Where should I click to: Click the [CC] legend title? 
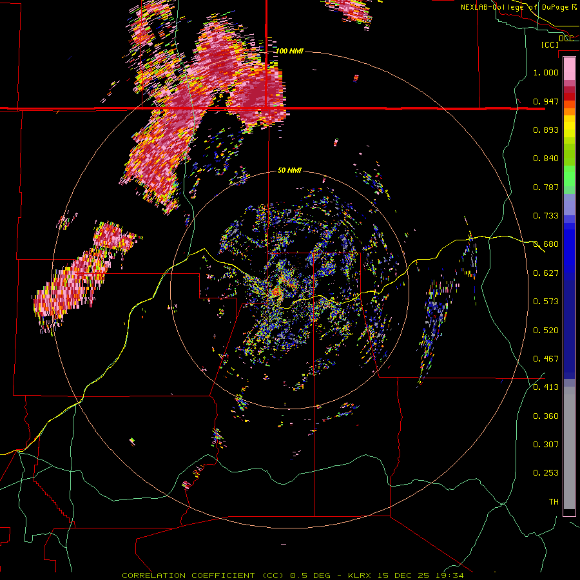(x=550, y=44)
